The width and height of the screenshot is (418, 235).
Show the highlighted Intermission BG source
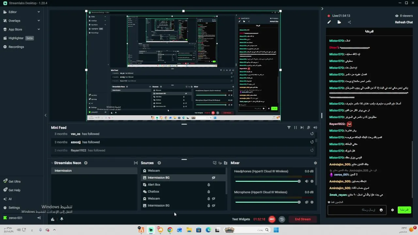[214, 178]
